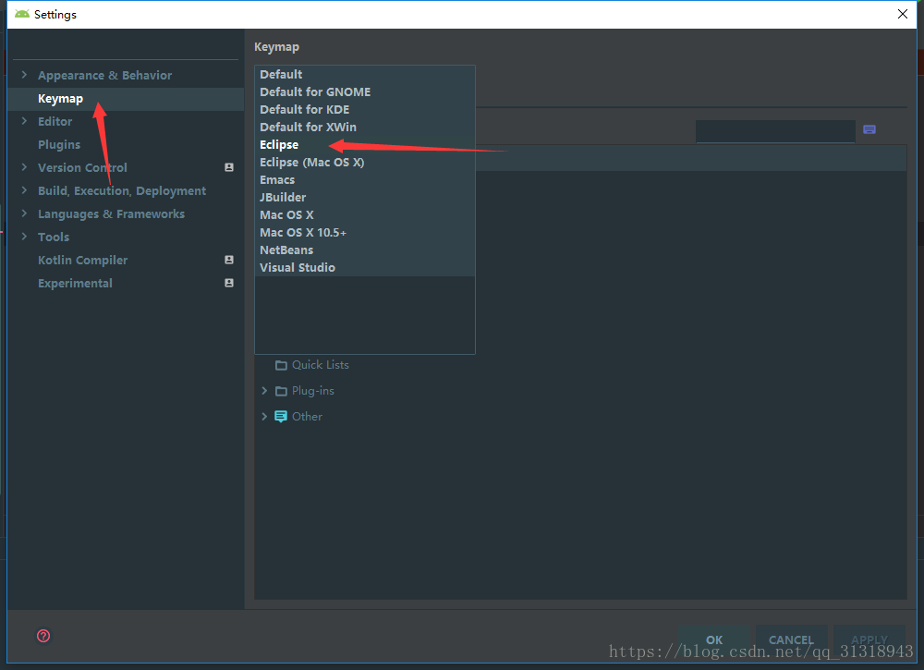Expand Appearance & Behavior section
This screenshot has width=924, height=670.
[x=24, y=74]
